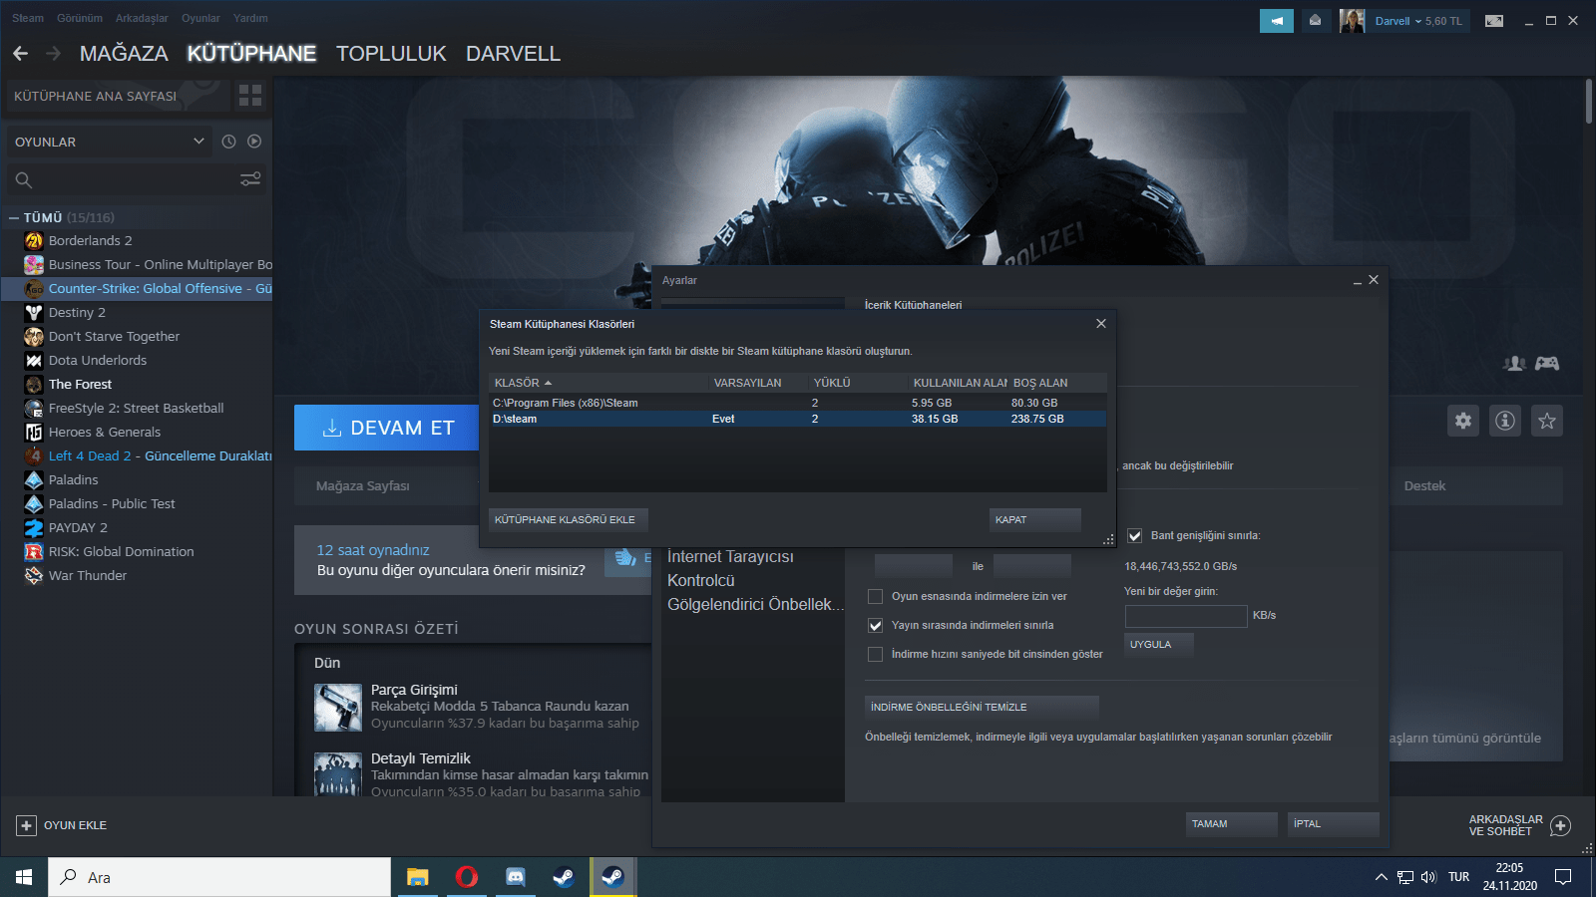Image resolution: width=1596 pixels, height=897 pixels.
Task: Select Kontrolcü in the settings list
Action: point(701,580)
